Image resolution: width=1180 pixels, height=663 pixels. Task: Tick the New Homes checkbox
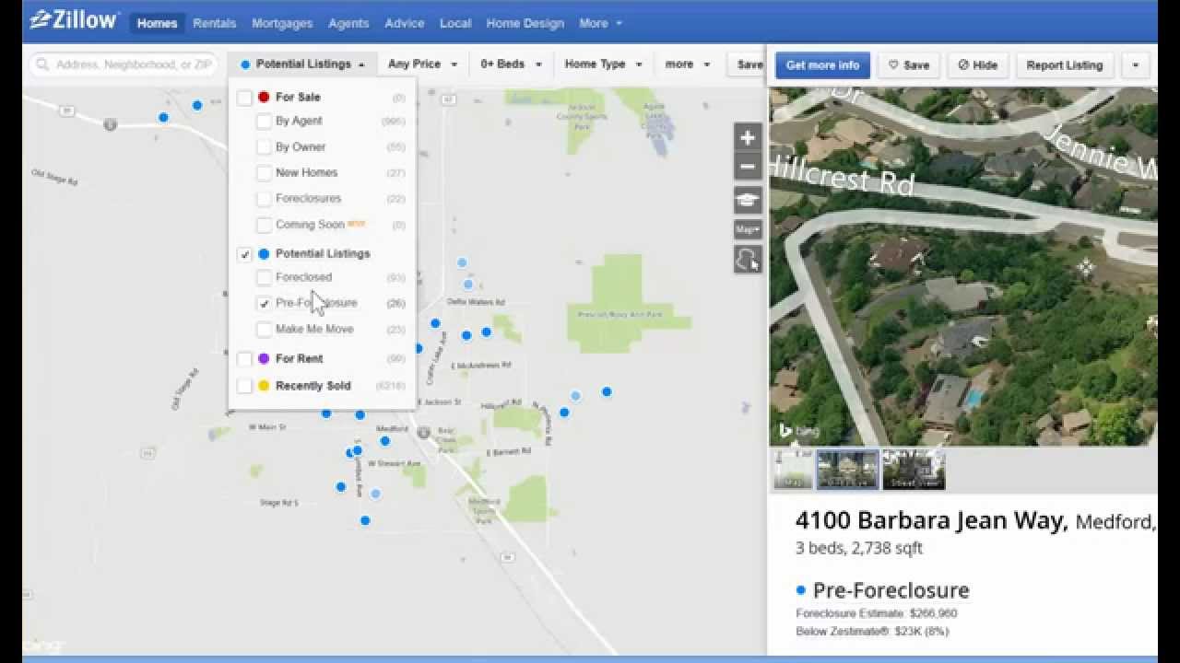[264, 172]
